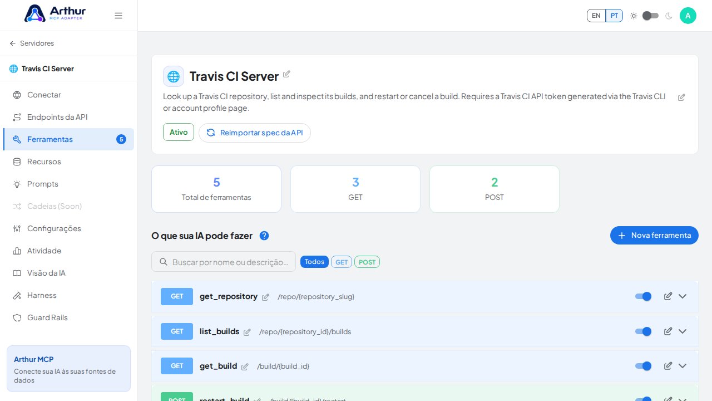This screenshot has width=712, height=401.
Task: Click the get_repository tool name
Action: click(229, 296)
